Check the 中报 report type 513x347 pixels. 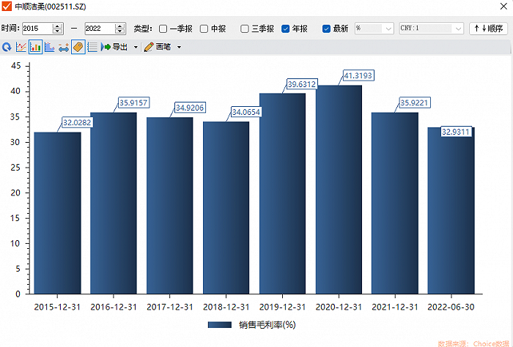click(x=204, y=29)
